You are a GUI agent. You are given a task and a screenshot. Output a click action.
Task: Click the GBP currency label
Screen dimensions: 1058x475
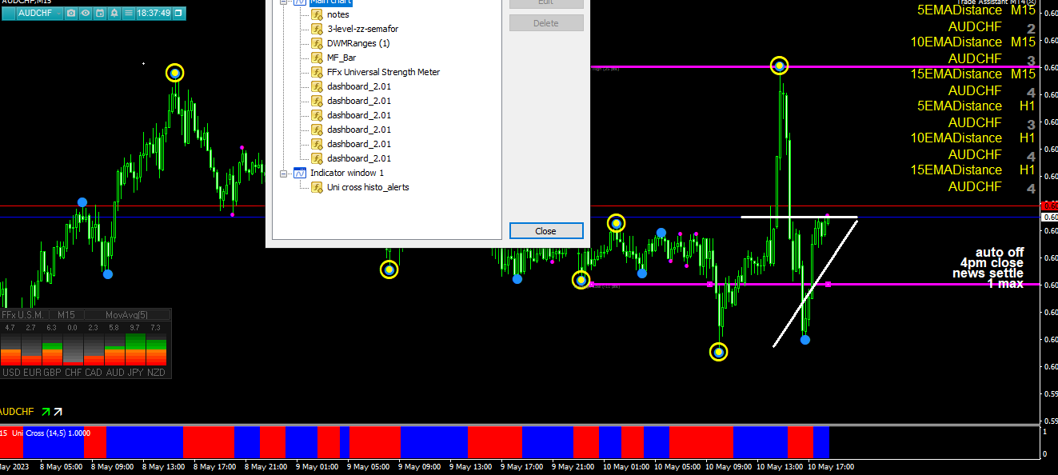[53, 373]
